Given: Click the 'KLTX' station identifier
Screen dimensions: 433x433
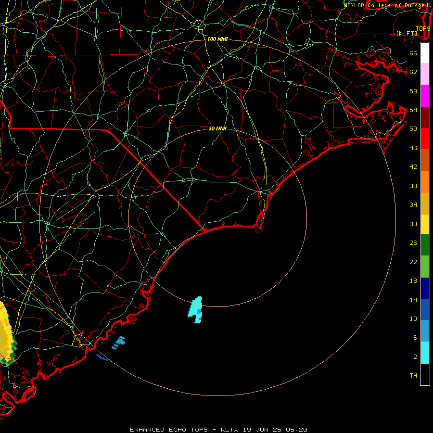Looking at the screenshot, I should click(x=230, y=430).
